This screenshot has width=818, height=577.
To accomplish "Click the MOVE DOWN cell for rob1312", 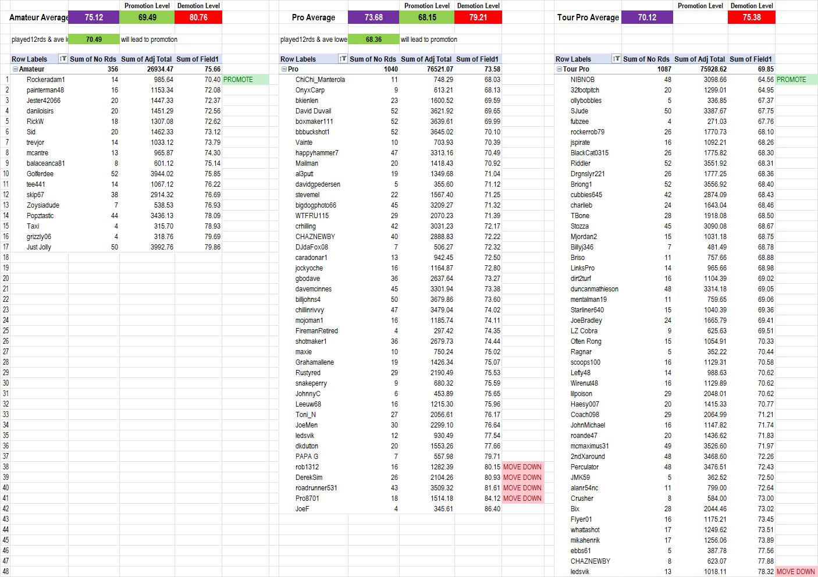I will pyautogui.click(x=522, y=467).
